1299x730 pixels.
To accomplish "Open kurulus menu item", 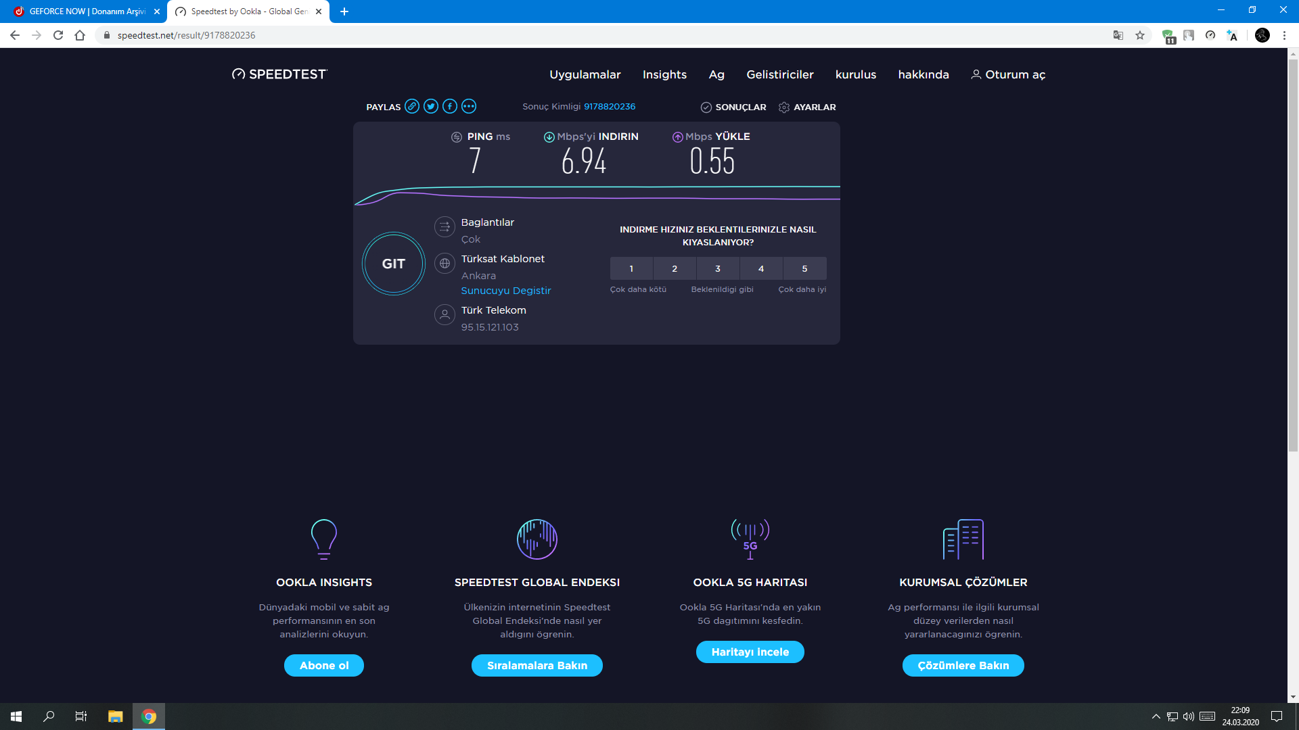I will (x=856, y=74).
